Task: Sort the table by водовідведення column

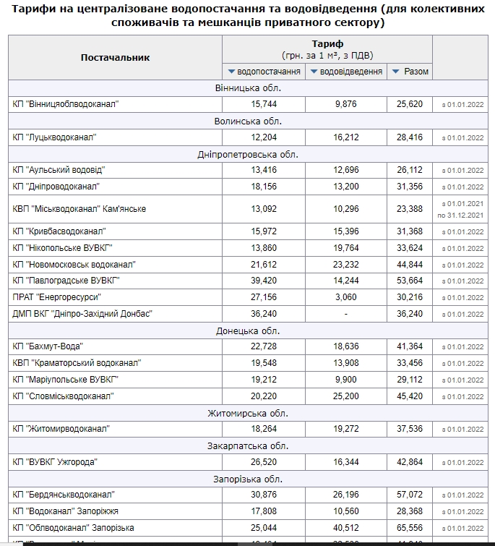Action: coord(314,72)
